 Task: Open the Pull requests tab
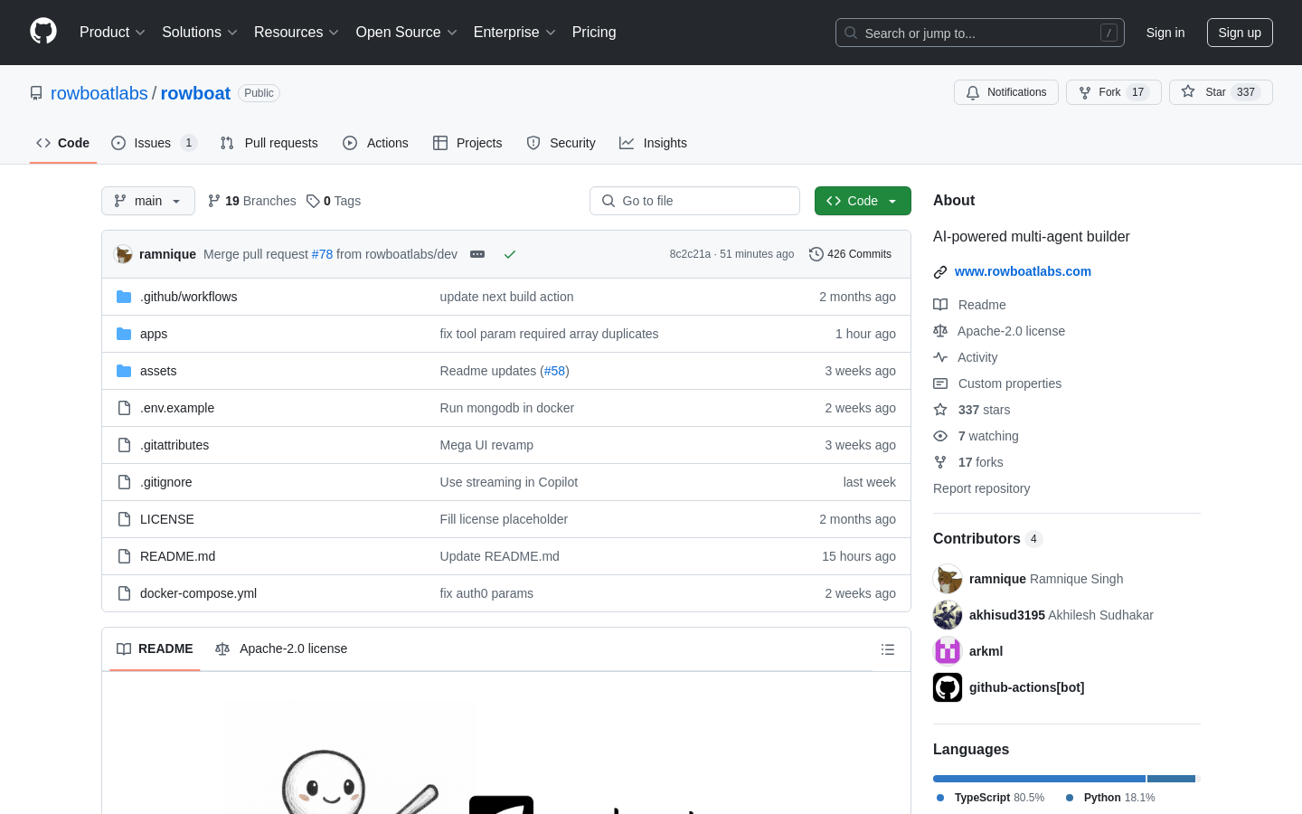coord(269,143)
